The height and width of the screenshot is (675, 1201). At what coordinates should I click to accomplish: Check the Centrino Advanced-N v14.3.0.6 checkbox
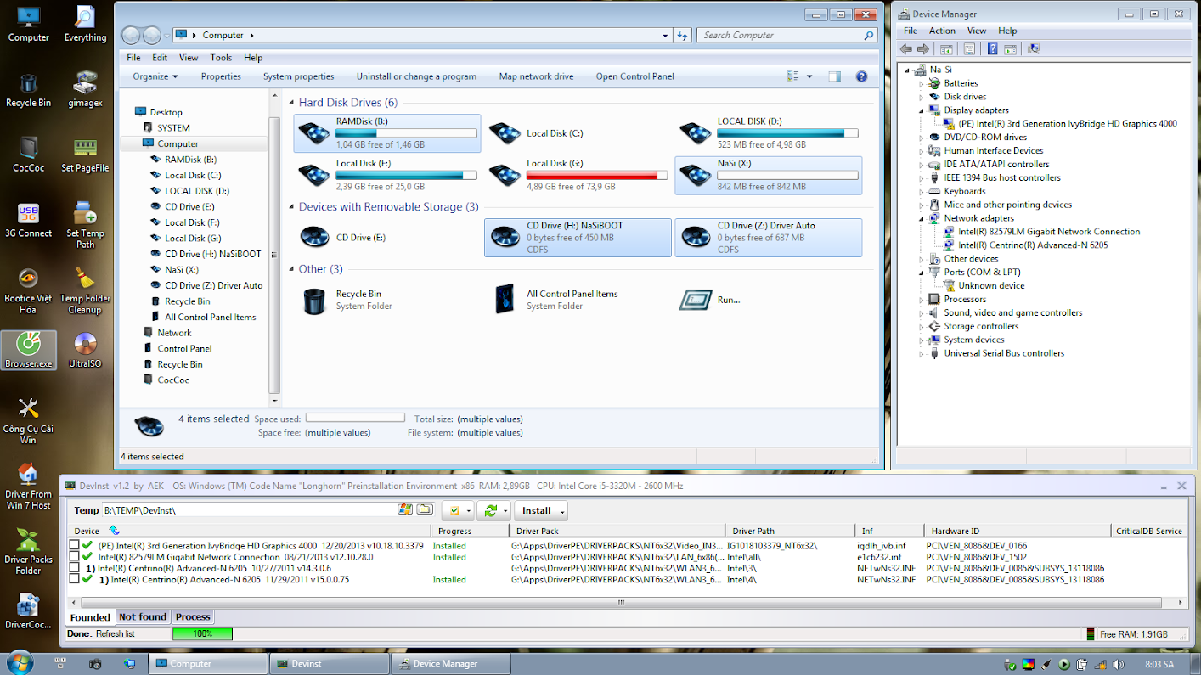click(75, 568)
